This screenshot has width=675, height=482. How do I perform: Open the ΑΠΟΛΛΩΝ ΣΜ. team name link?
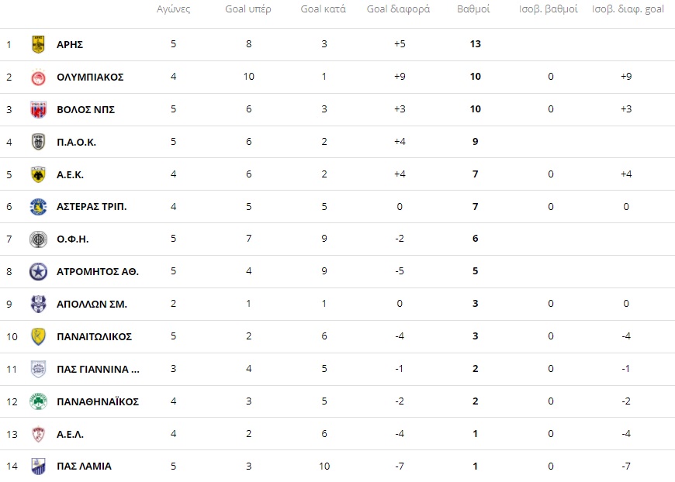pyautogui.click(x=92, y=305)
